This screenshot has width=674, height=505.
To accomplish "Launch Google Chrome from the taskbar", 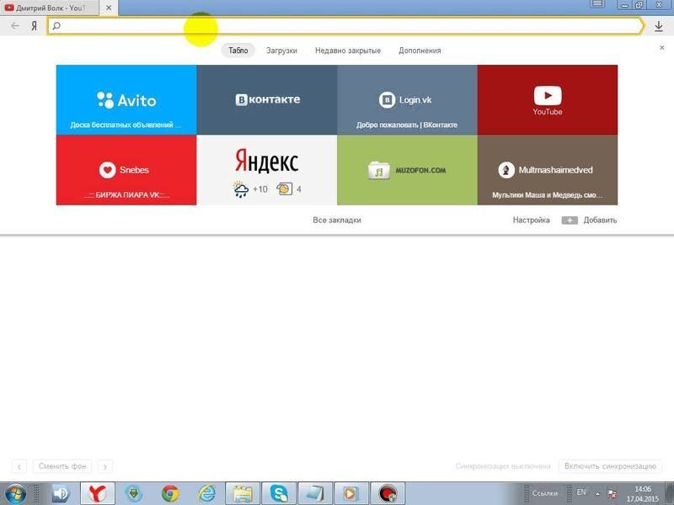I will click(x=170, y=494).
